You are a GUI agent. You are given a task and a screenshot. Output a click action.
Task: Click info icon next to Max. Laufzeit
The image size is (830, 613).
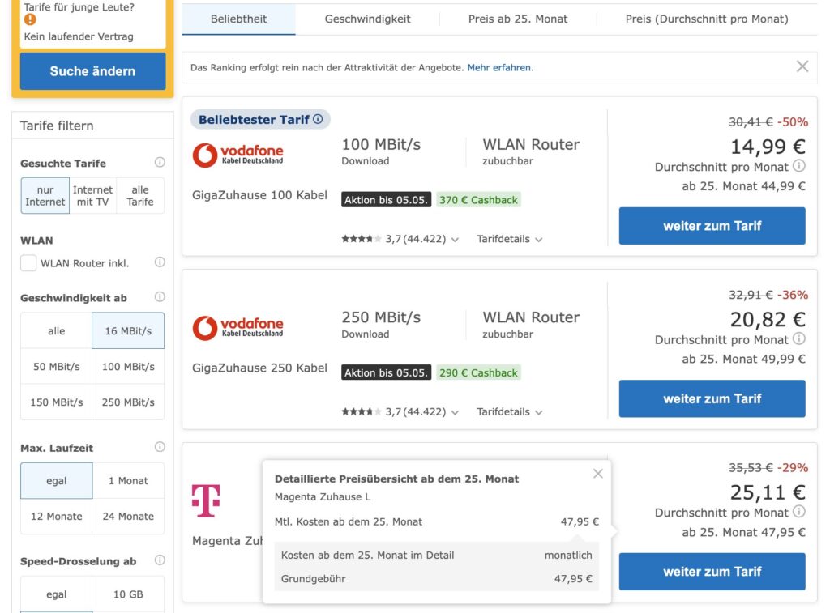coord(160,447)
